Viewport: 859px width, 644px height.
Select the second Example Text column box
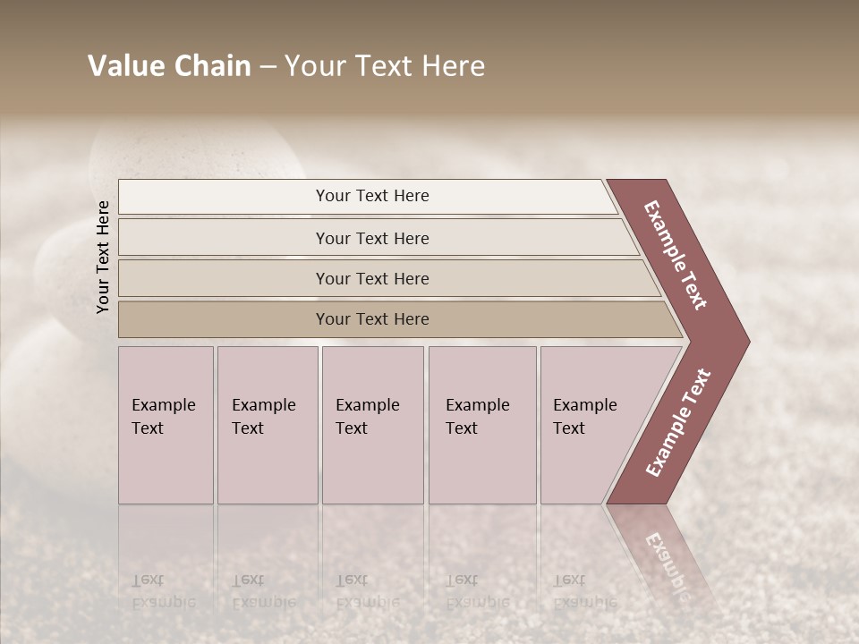point(268,425)
